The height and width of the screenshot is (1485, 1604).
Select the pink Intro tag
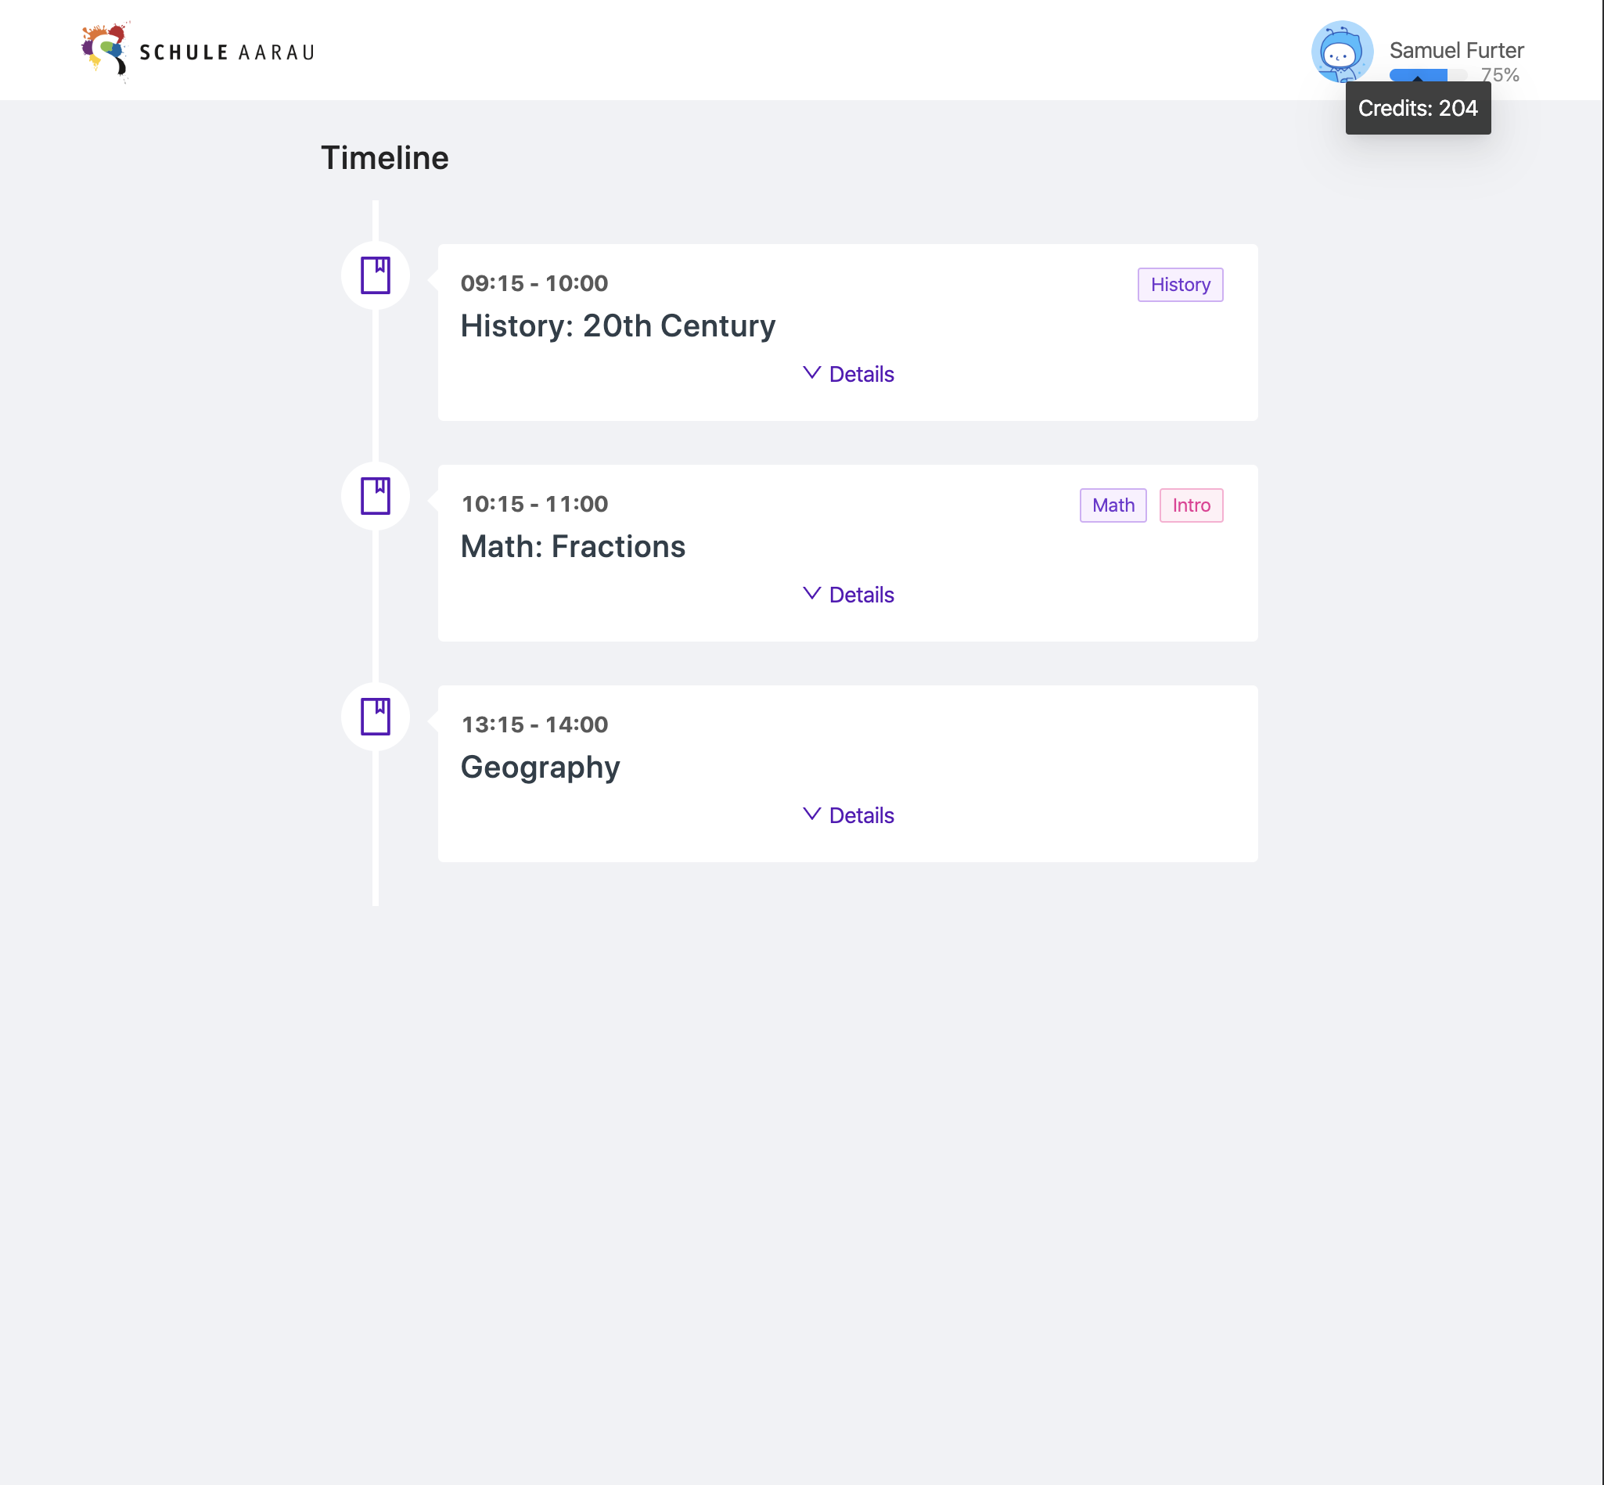click(x=1190, y=505)
